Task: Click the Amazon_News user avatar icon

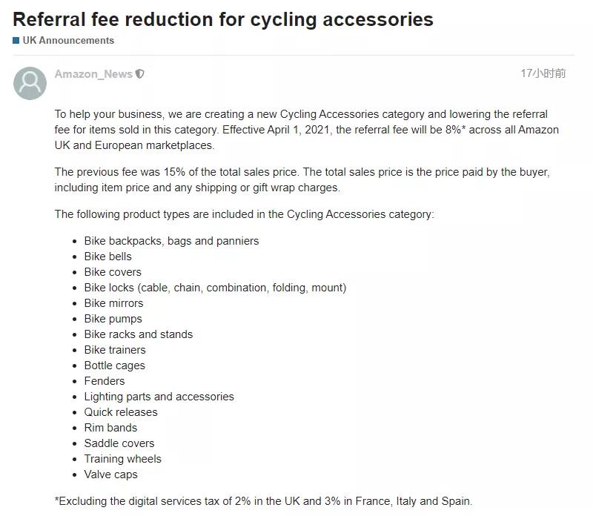Action: (x=30, y=83)
